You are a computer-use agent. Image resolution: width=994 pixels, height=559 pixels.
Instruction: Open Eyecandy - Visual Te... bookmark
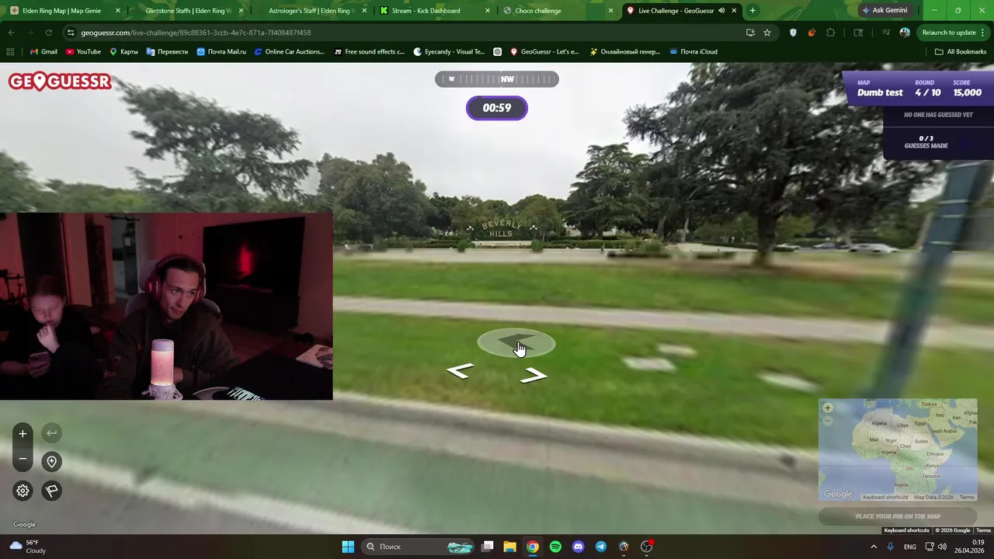click(x=449, y=52)
